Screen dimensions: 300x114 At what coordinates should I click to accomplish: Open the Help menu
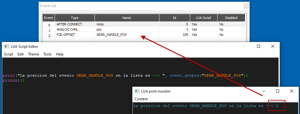[x=60, y=54]
